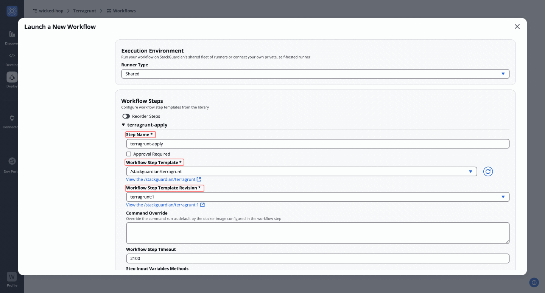
Task: Click the wicked-hop breadcrumb item
Action: tap(51, 11)
